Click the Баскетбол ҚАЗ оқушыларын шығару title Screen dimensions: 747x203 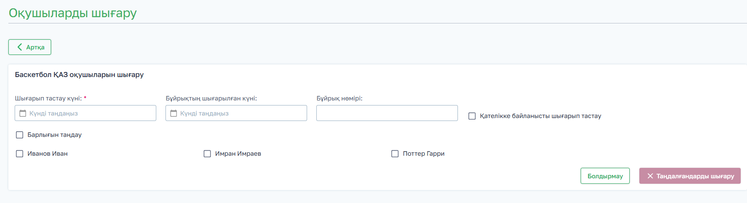79,75
